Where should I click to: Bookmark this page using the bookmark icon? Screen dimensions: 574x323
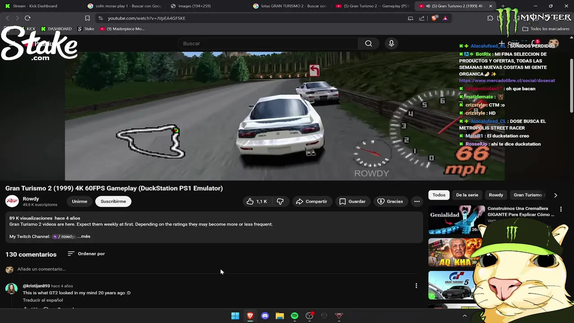tap(87, 18)
